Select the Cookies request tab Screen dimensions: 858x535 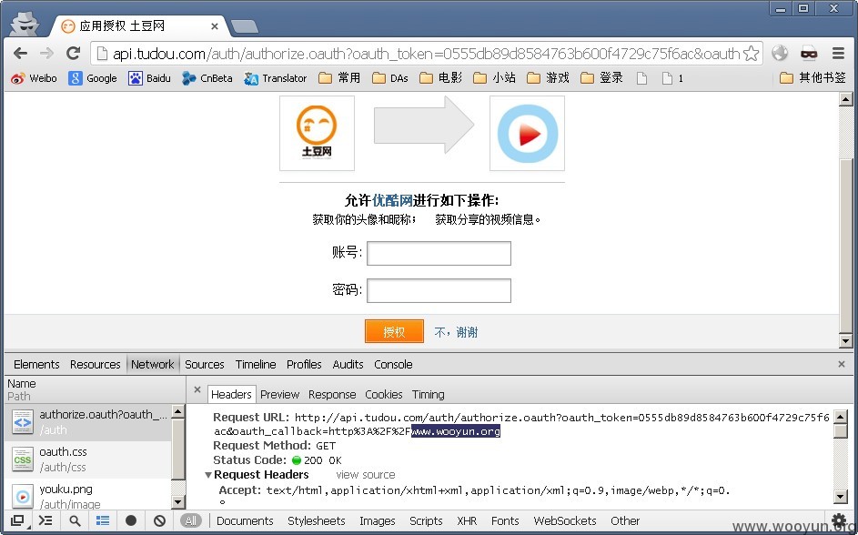tap(384, 394)
